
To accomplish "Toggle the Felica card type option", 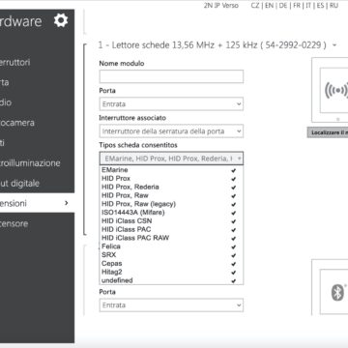I will (171, 246).
